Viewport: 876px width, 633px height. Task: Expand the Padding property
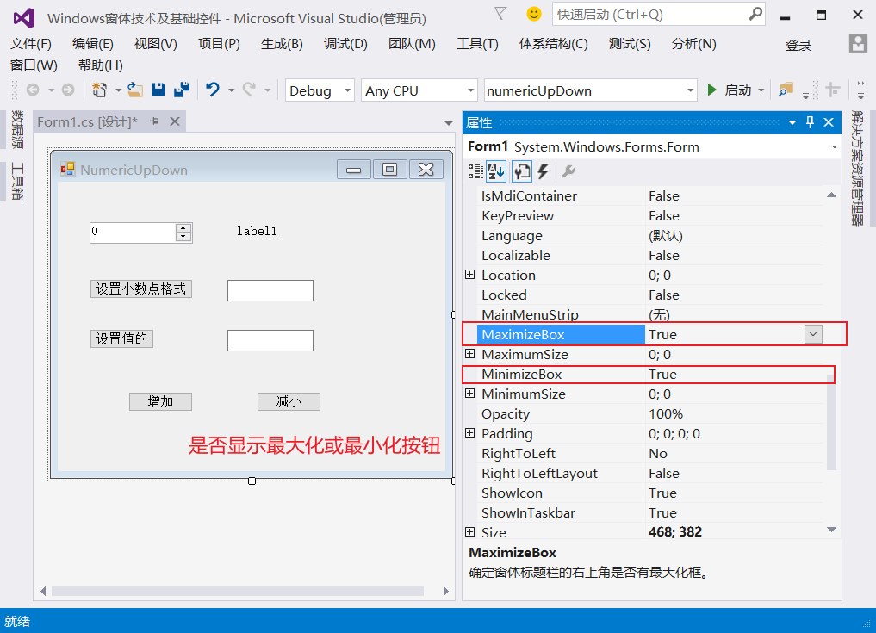469,433
